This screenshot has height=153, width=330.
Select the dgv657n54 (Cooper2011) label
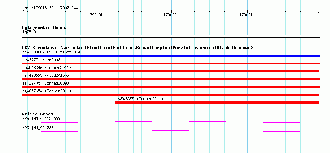click(x=47, y=91)
